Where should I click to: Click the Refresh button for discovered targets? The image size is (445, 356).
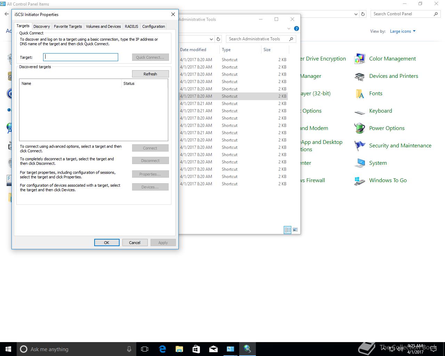(x=150, y=74)
